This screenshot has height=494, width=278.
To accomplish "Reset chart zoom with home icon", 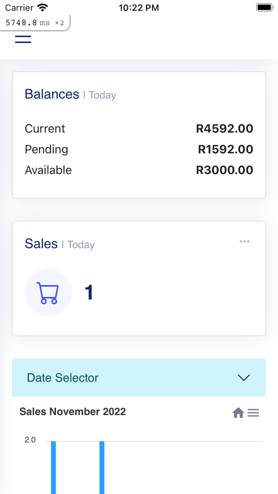I will click(238, 413).
